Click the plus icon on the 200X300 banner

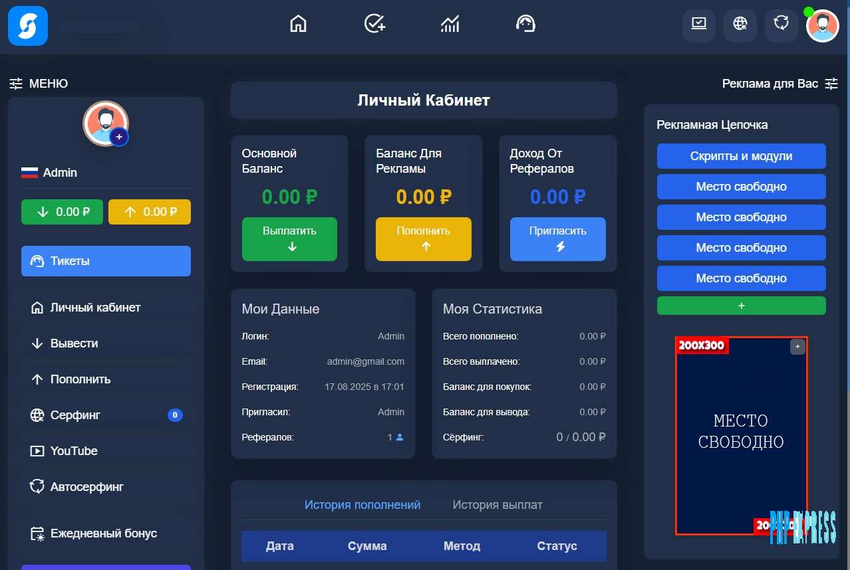coord(797,347)
